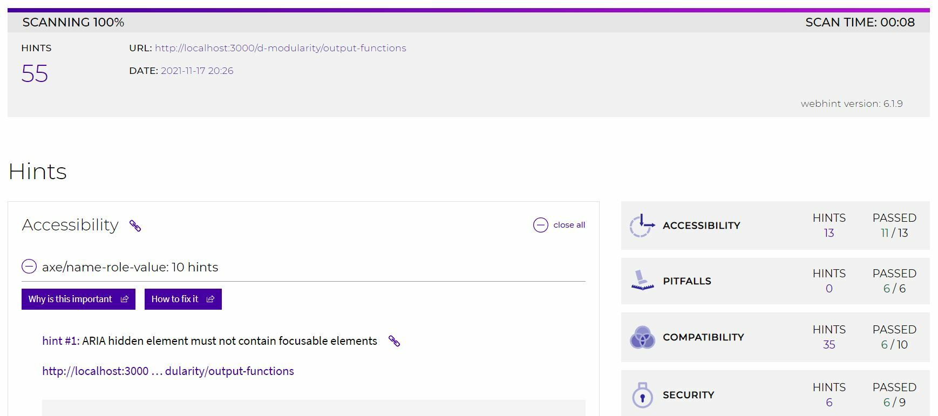Open the How to fix it guide
The image size is (938, 416).
(183, 299)
